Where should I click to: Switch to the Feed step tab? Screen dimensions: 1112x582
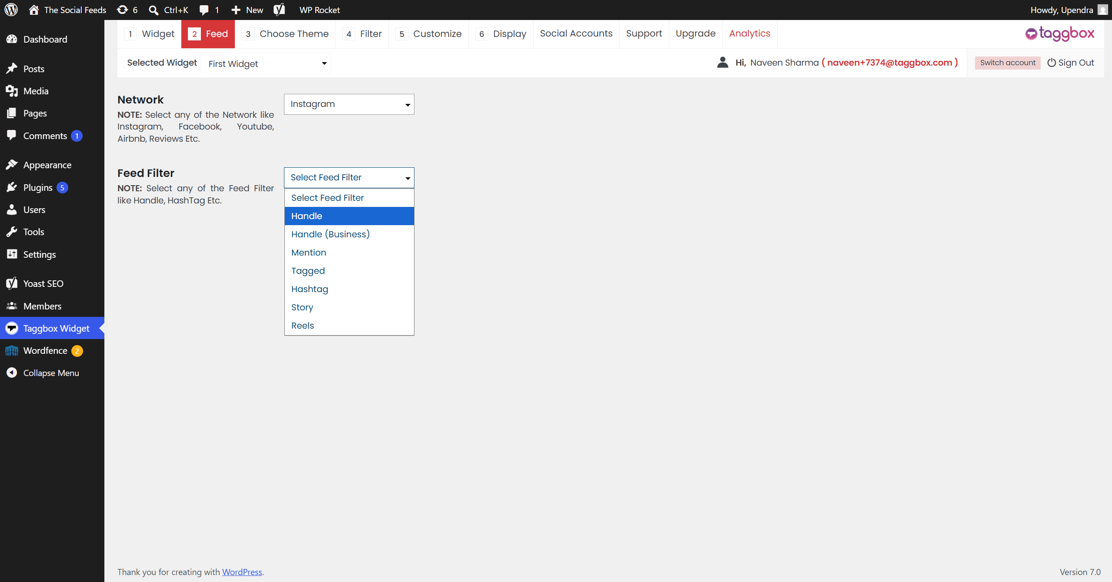point(208,34)
